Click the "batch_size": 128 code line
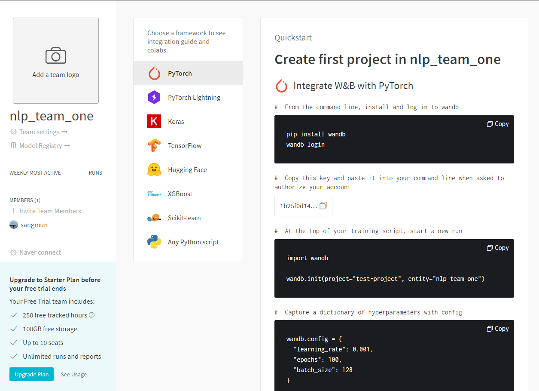This screenshot has height=391, width=539. click(323, 370)
